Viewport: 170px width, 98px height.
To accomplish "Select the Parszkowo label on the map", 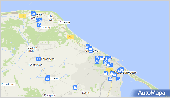I will (x=8, y=84).
